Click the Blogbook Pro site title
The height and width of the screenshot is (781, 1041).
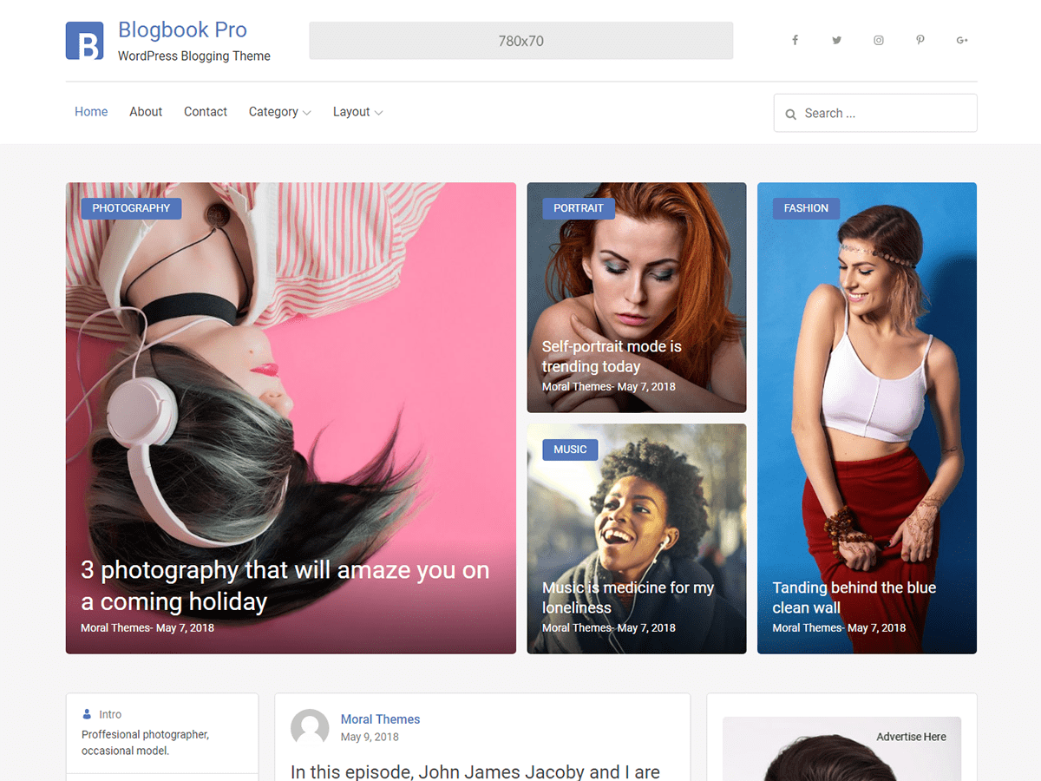click(x=182, y=30)
